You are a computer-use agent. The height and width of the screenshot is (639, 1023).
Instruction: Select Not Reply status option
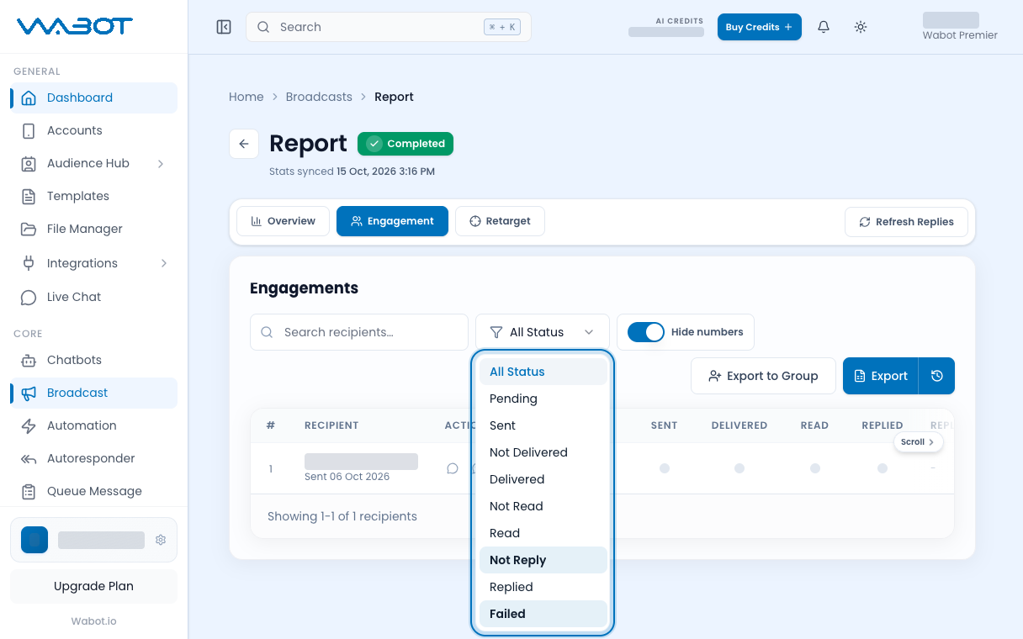pyautogui.click(x=543, y=560)
